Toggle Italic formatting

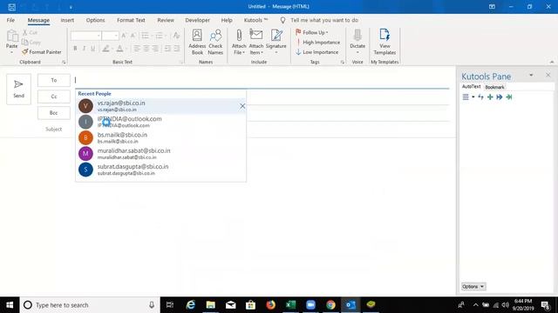84,49
